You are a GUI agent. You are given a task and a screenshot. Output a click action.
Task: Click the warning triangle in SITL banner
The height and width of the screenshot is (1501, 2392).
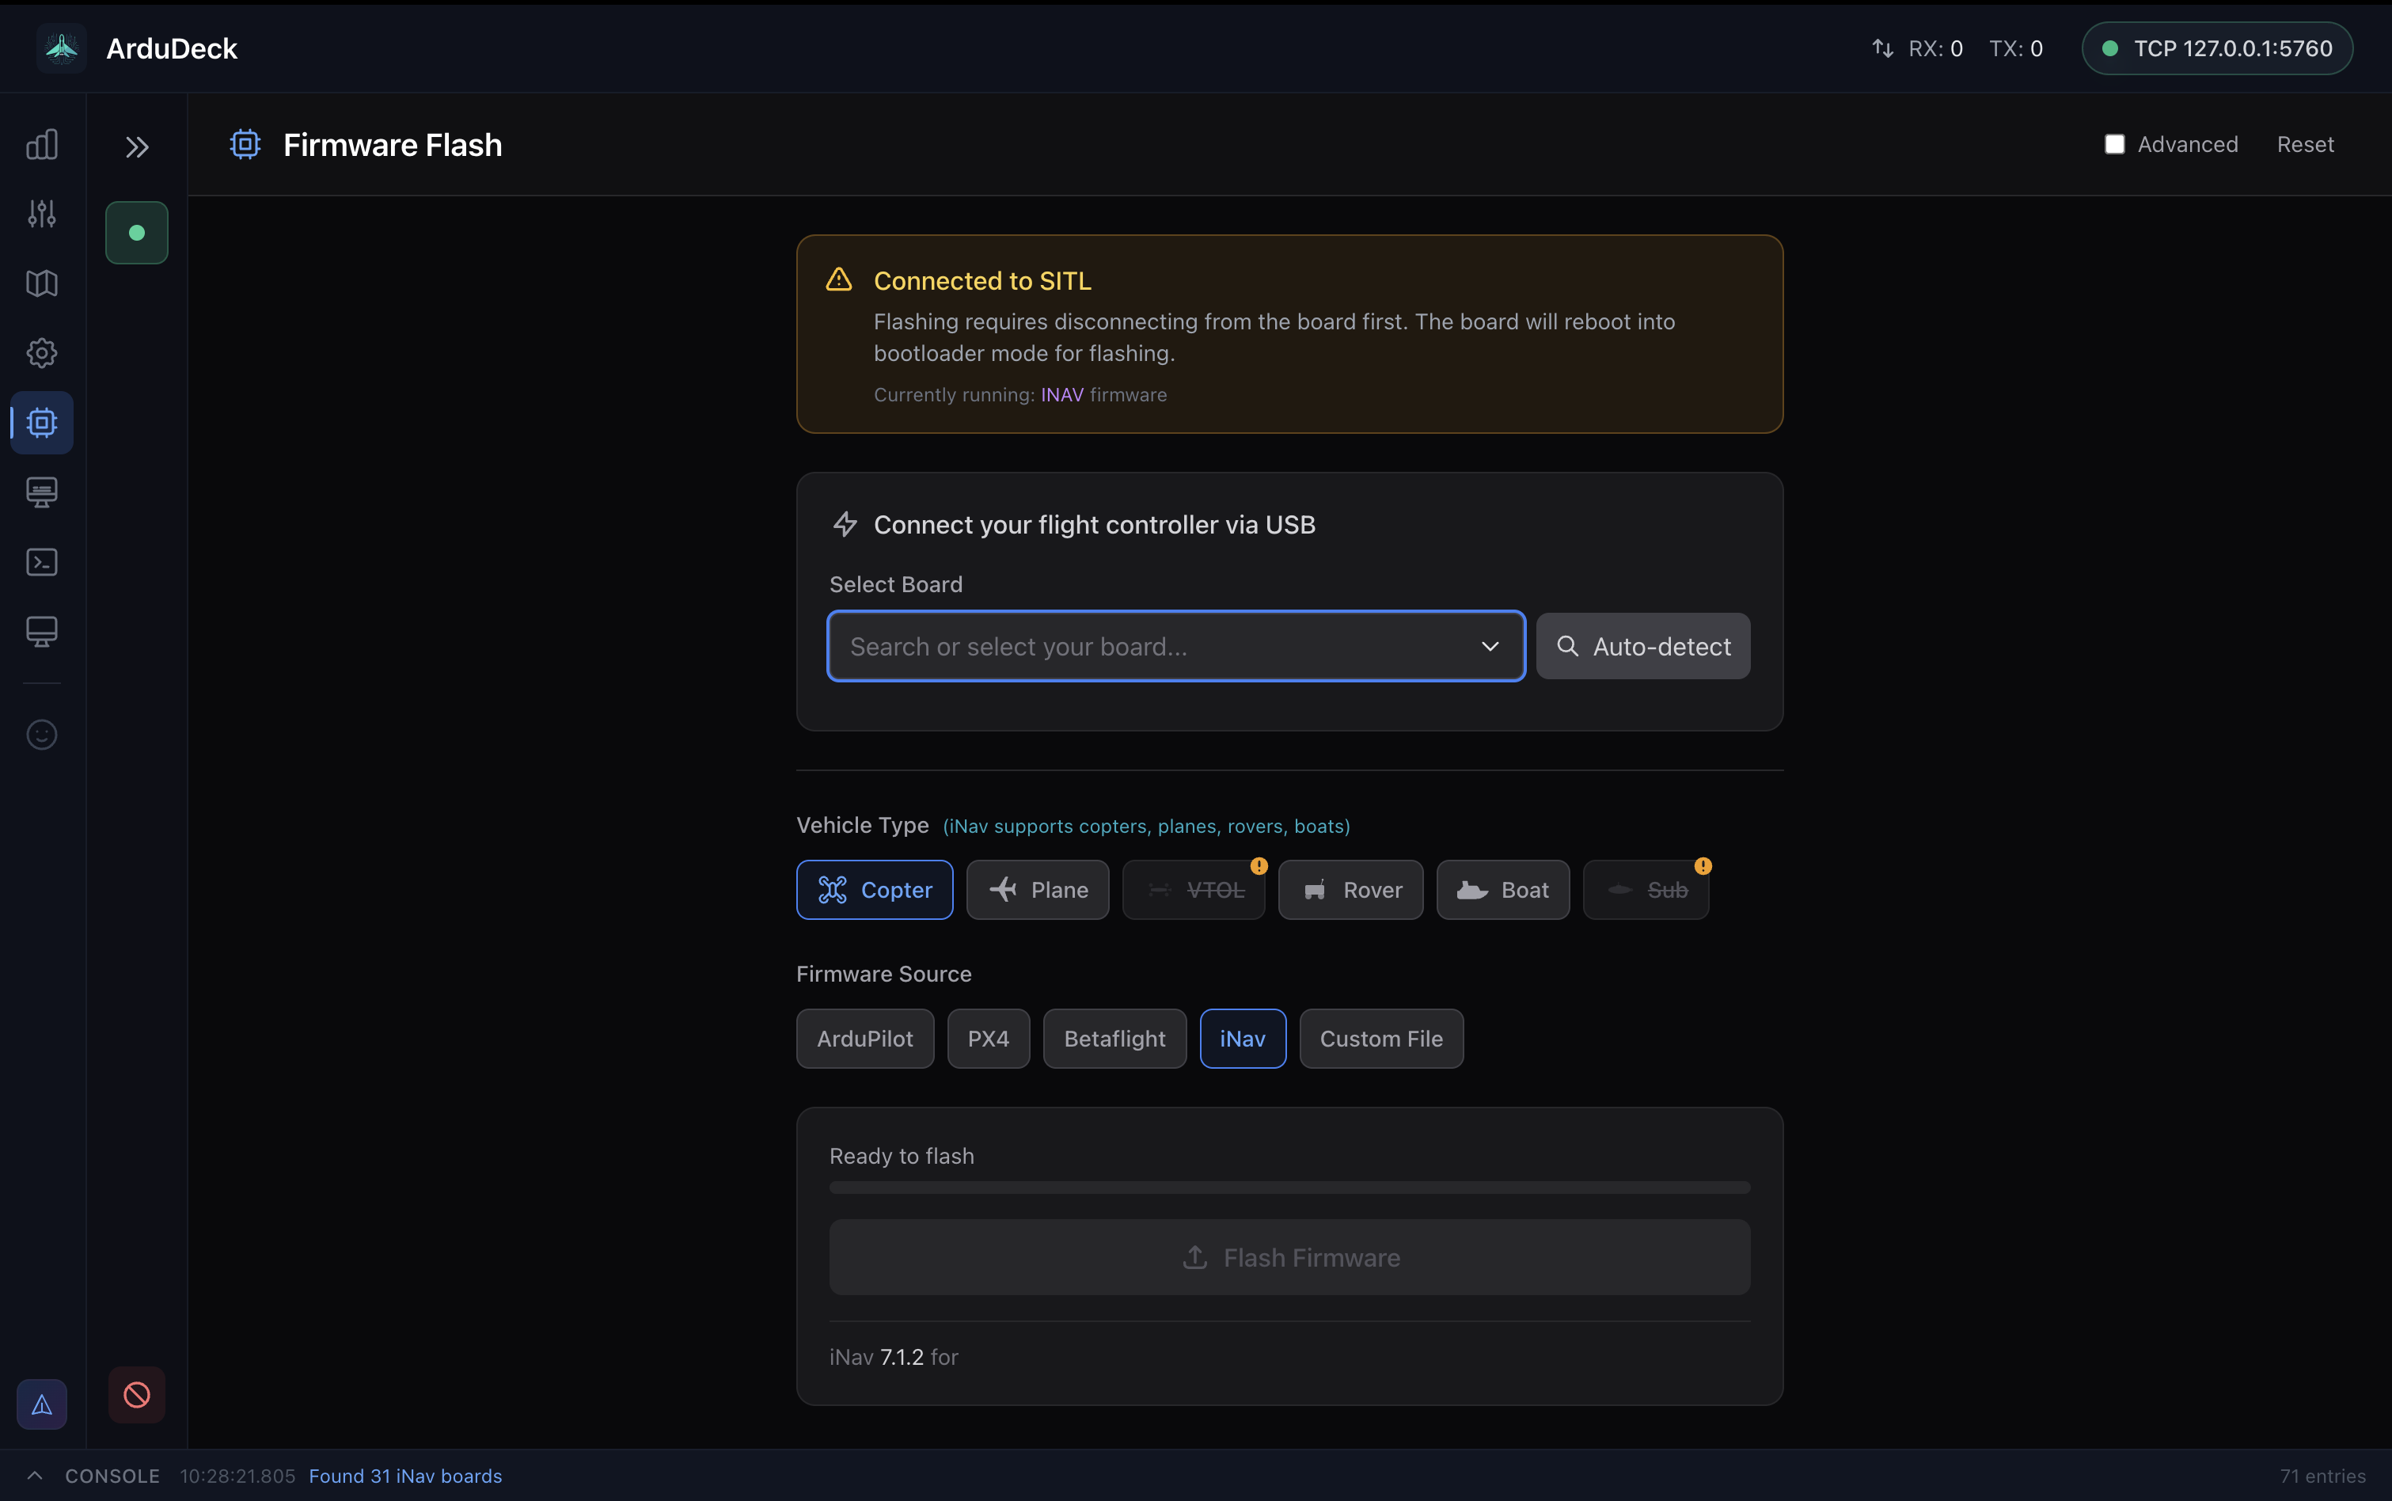pyautogui.click(x=839, y=280)
